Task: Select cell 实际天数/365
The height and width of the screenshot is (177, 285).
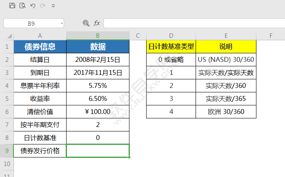Action: (226, 99)
